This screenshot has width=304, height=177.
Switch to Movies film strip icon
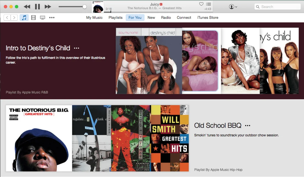tap(33, 18)
